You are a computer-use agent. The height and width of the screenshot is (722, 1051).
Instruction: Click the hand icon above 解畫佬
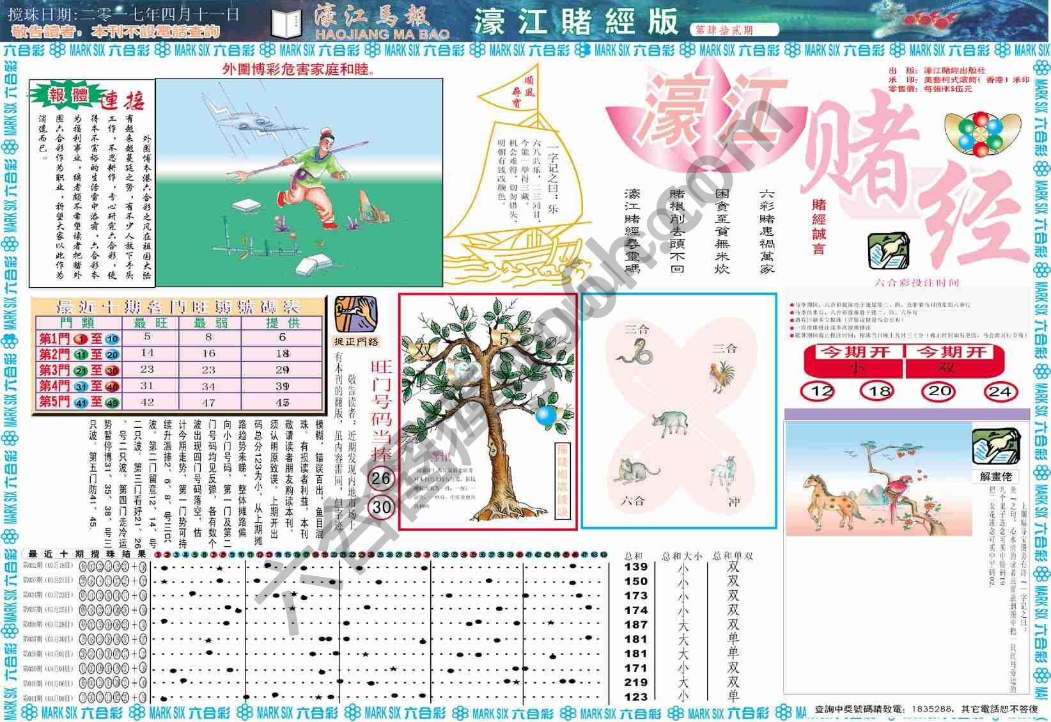click(x=995, y=447)
